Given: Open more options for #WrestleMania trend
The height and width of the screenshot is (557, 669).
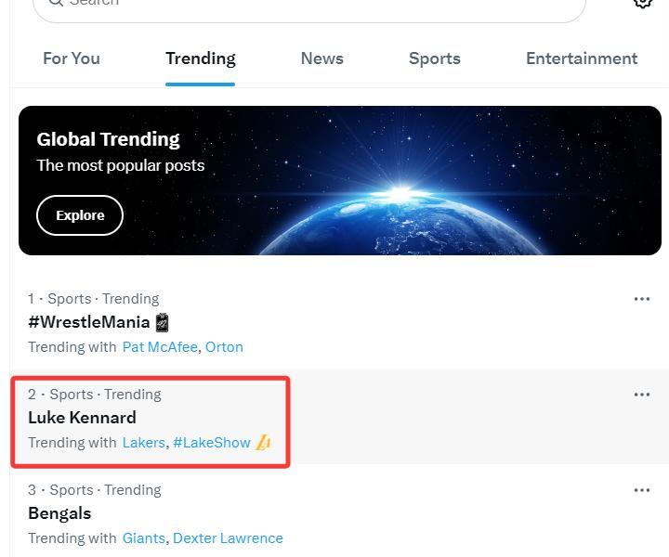Looking at the screenshot, I should pos(641,299).
